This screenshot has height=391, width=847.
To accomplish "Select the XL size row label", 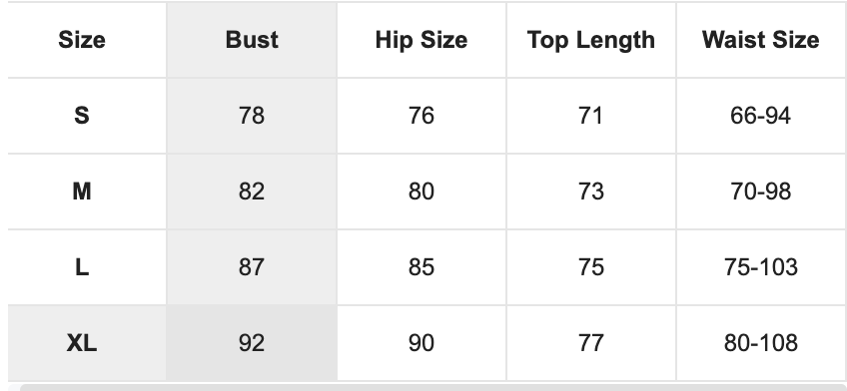I will [82, 343].
